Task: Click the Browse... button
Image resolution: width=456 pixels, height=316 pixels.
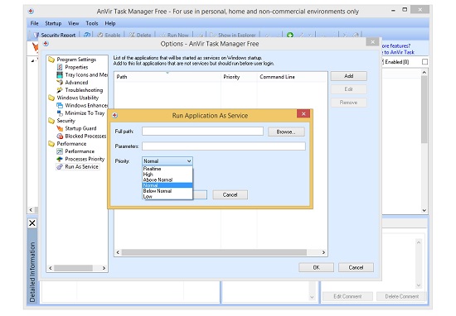Action: pyautogui.click(x=286, y=132)
